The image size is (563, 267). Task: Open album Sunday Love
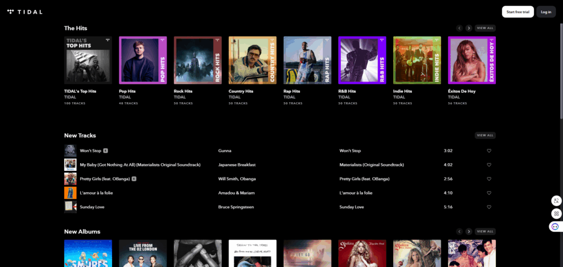coord(351,207)
